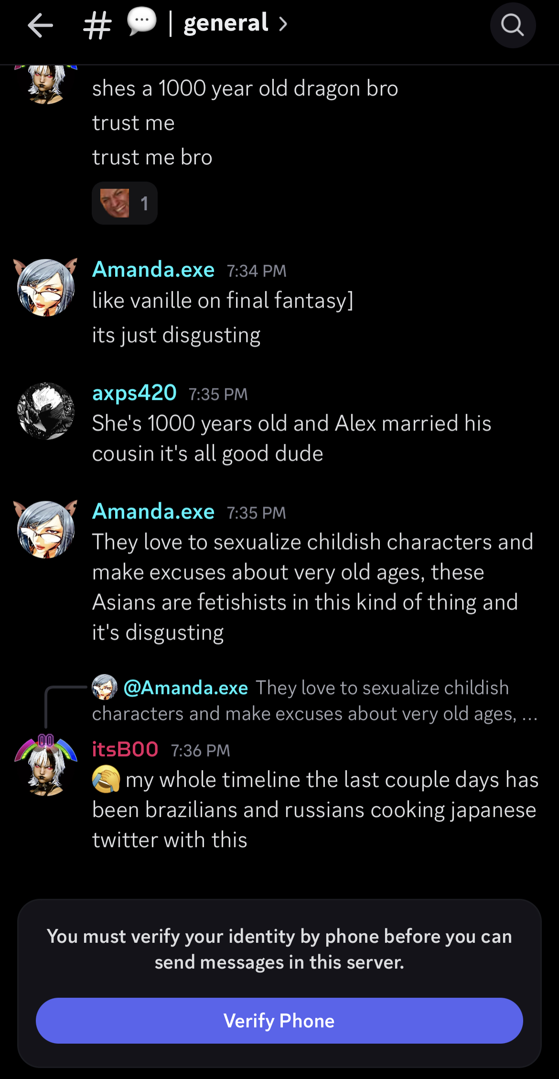Image resolution: width=559 pixels, height=1079 pixels.
Task: Open the search magnifier icon
Action: 513,25
